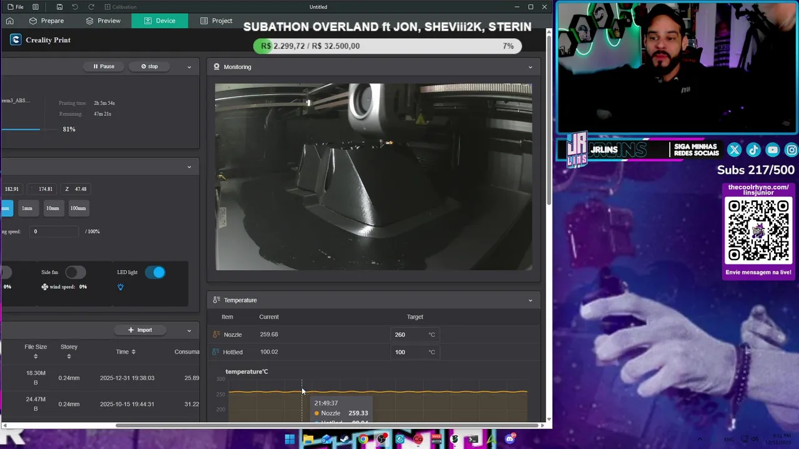
Task: Select the 10mm step size
Action: click(x=52, y=208)
